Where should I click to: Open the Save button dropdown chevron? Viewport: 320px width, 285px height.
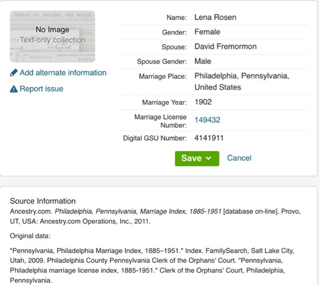click(209, 158)
